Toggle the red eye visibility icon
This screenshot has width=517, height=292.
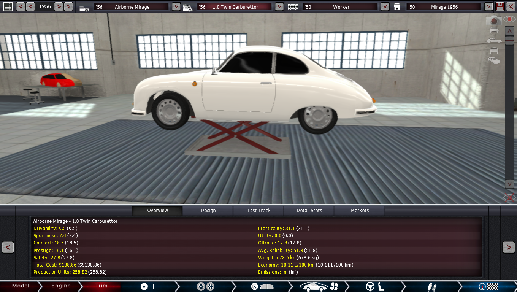(x=509, y=19)
